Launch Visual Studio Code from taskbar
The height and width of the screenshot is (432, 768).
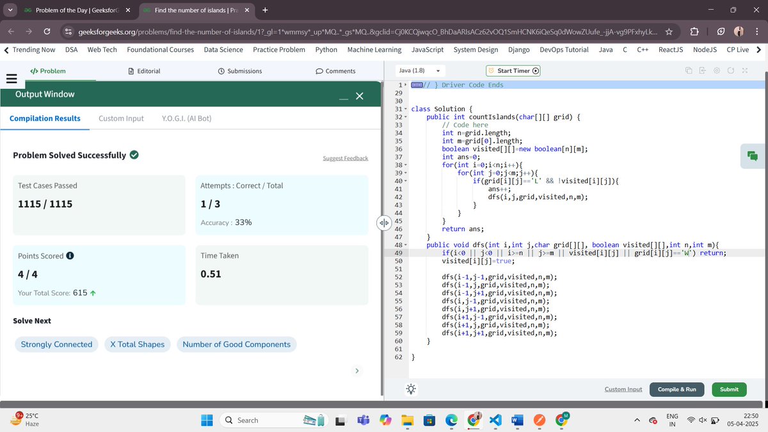coord(494,420)
